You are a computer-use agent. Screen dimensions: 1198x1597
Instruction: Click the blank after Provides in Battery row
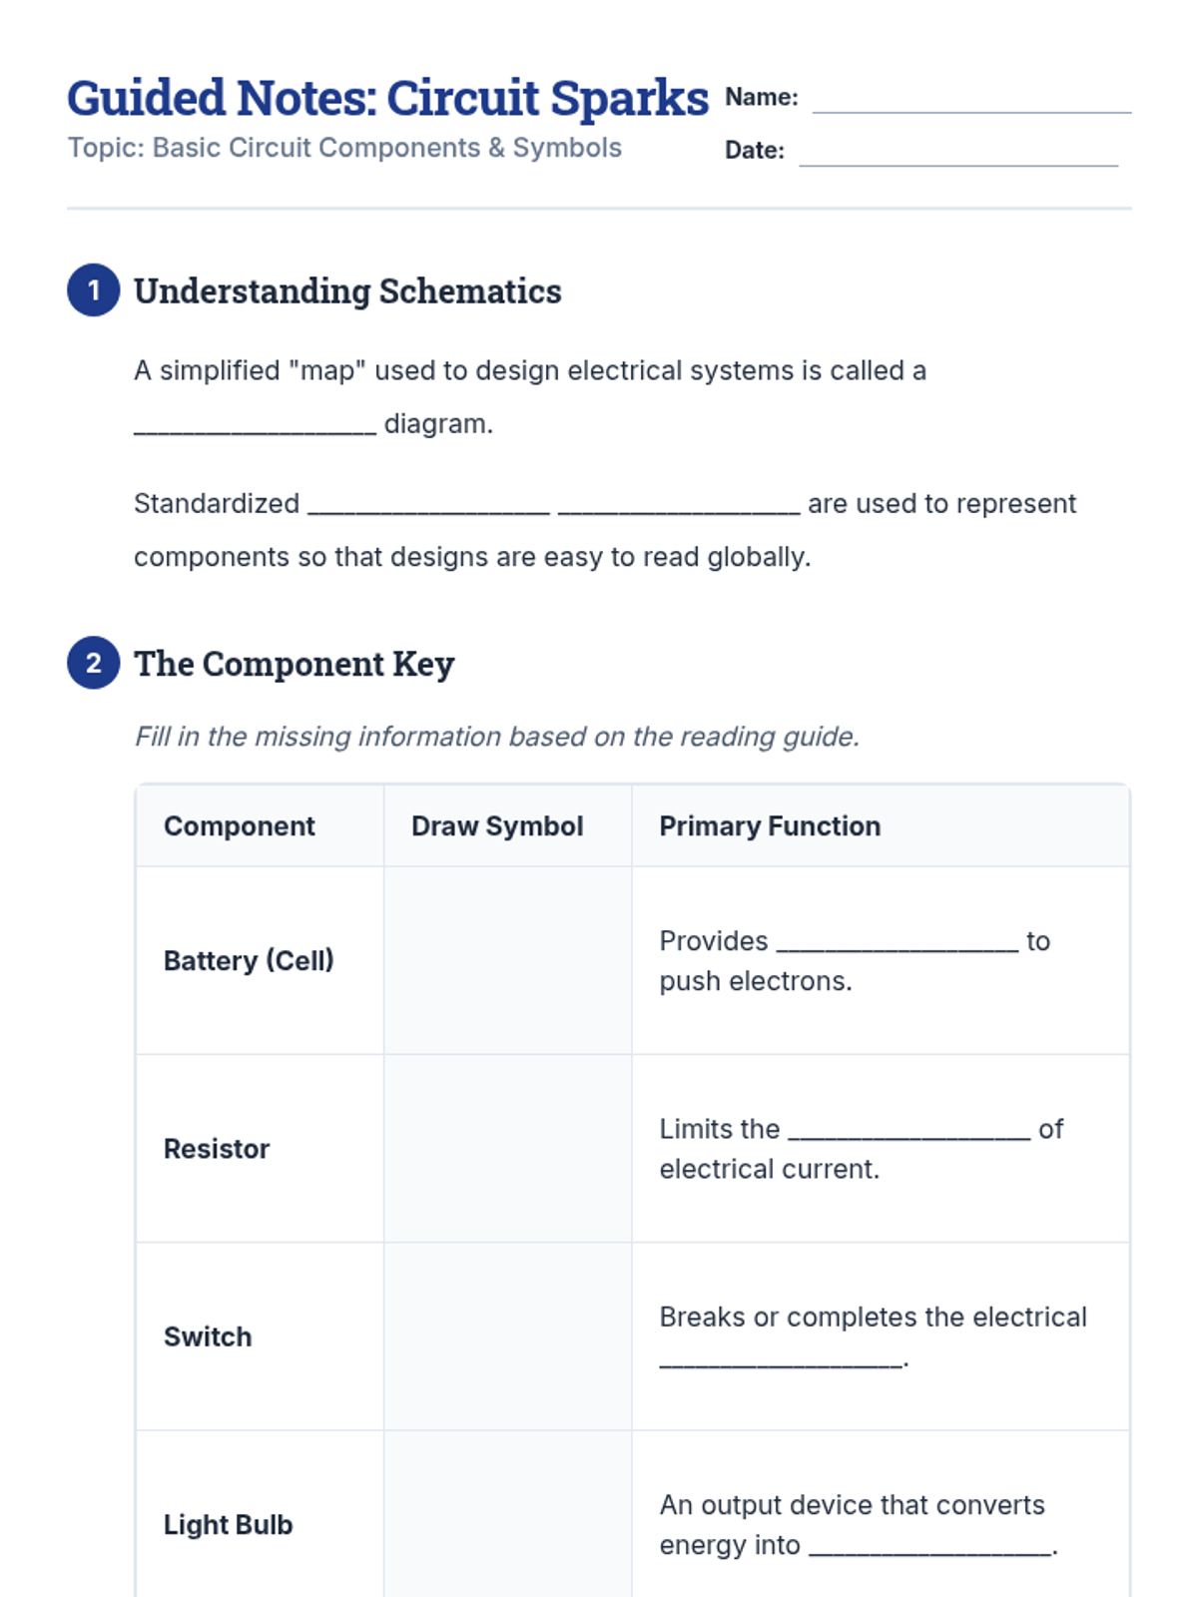point(897,942)
